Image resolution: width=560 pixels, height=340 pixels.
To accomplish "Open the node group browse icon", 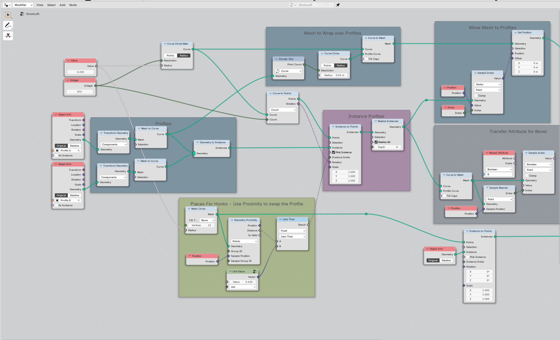I will (x=293, y=5).
